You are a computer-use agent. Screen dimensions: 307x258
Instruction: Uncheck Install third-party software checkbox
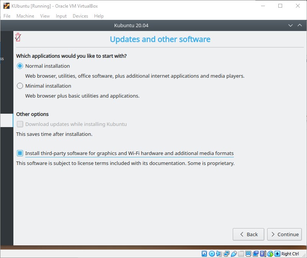tap(20, 153)
